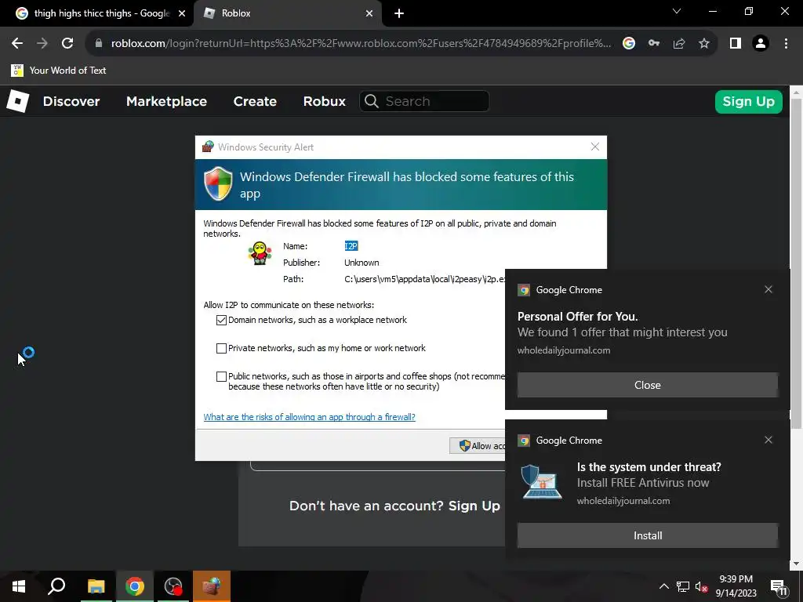Click the muted volume tray icon
803x602 pixels.
tap(702, 586)
